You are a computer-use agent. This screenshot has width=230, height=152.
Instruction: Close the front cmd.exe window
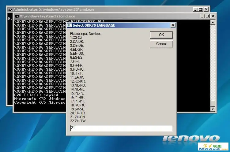[x=213, y=16]
